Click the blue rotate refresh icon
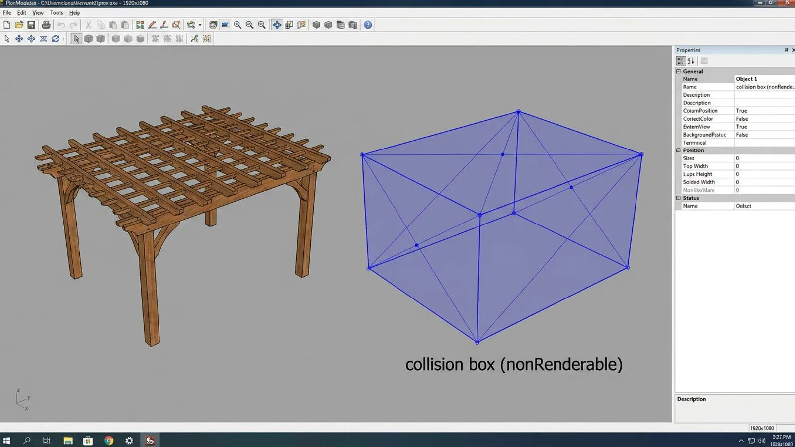 pos(56,39)
